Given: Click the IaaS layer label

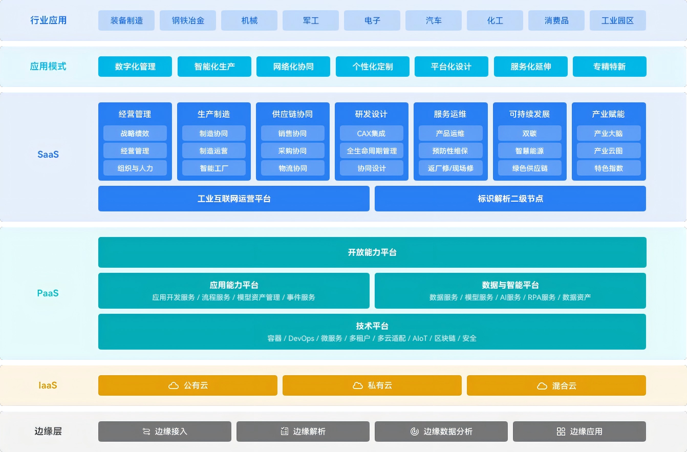Looking at the screenshot, I should pyautogui.click(x=48, y=385).
